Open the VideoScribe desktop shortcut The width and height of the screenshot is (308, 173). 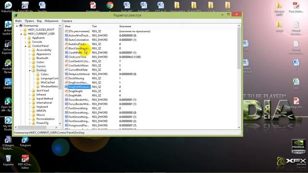8,7
